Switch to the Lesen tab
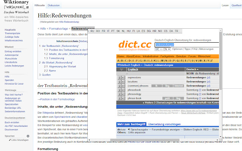 [225, 5]
